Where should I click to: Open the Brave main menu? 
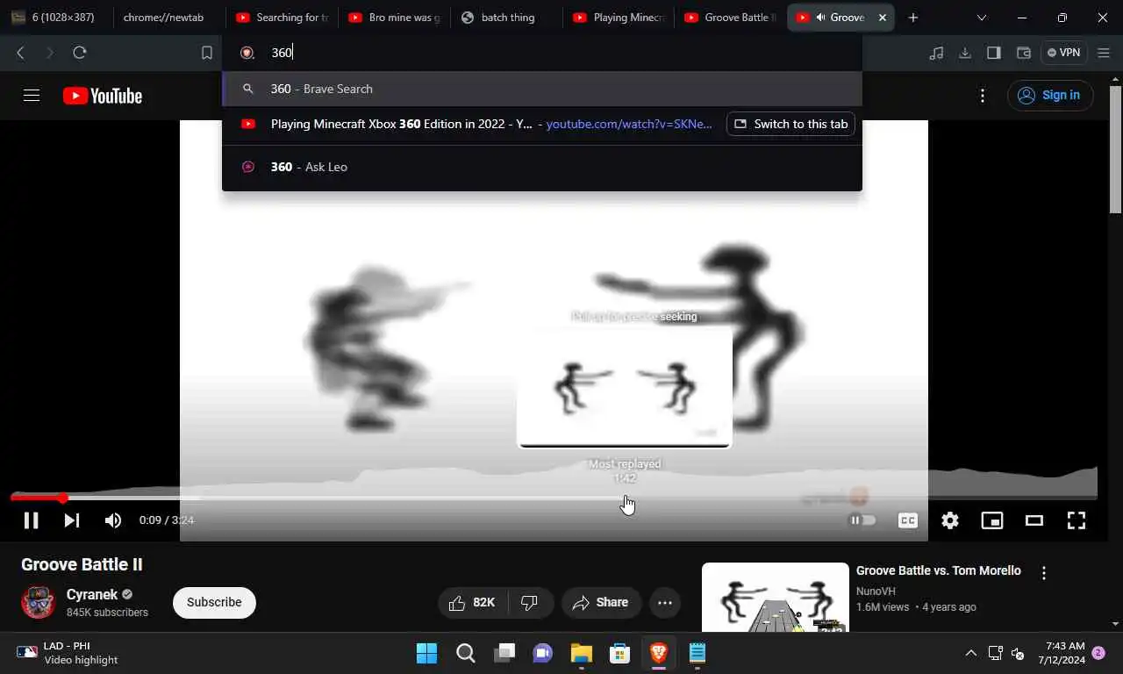[1104, 53]
